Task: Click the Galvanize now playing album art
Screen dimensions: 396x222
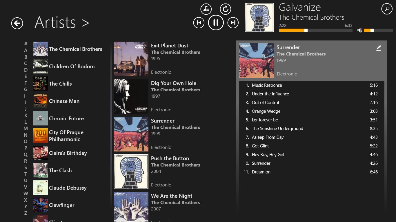Action: coord(259,17)
